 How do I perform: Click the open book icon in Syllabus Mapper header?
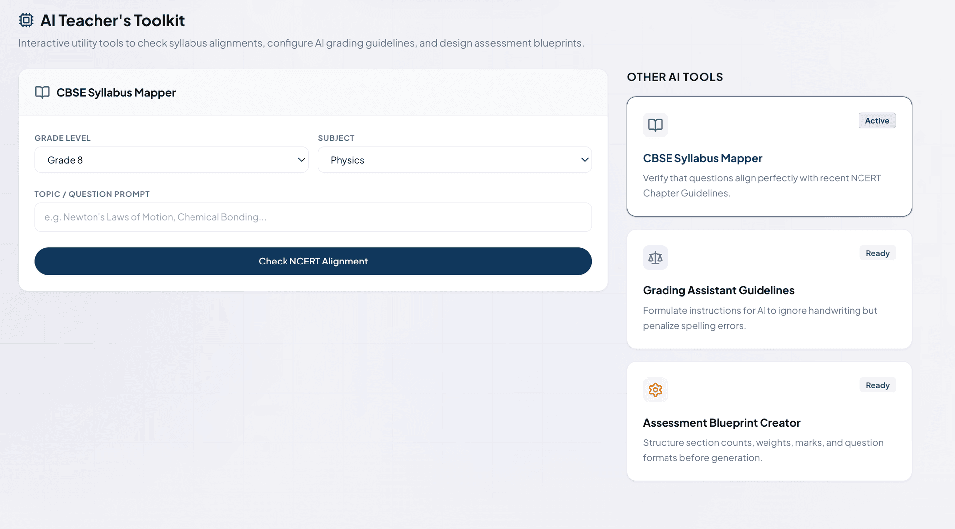(42, 92)
